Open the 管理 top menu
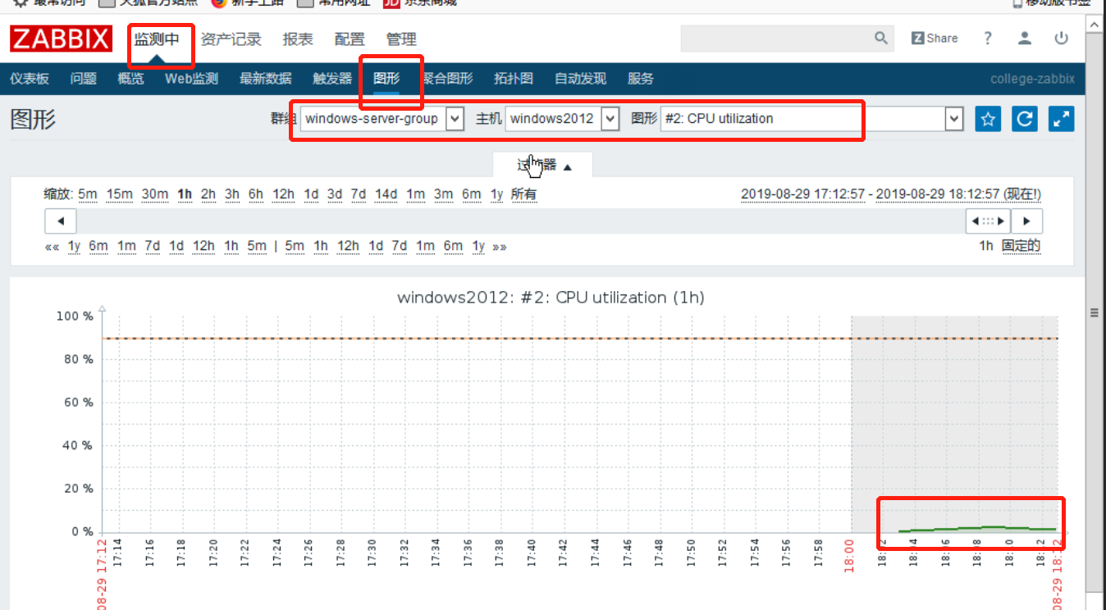This screenshot has height=610, width=1106. [401, 39]
